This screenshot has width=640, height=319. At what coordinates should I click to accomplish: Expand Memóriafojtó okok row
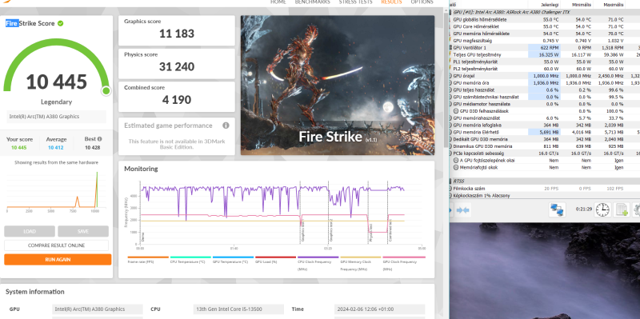pos(456,167)
